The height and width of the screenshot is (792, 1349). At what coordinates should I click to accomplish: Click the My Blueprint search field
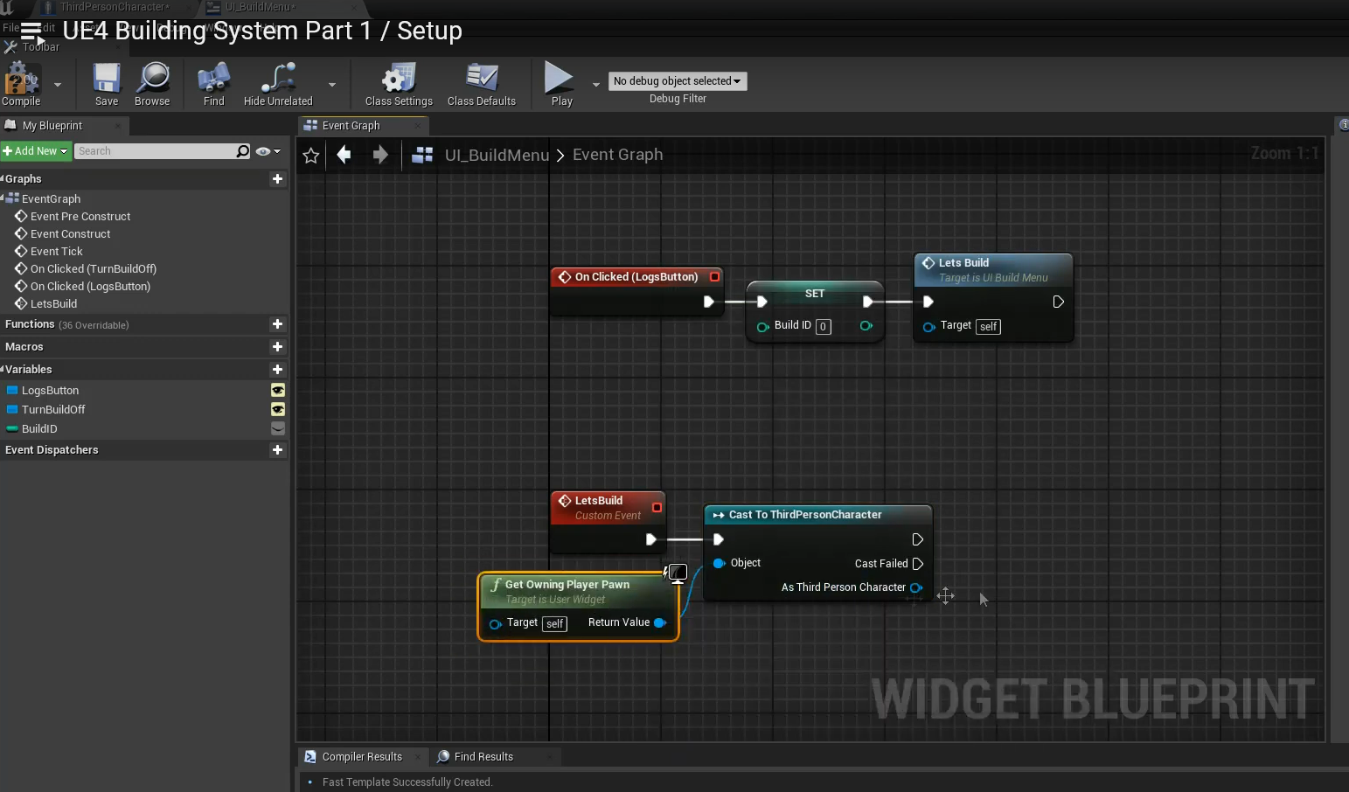pos(156,151)
